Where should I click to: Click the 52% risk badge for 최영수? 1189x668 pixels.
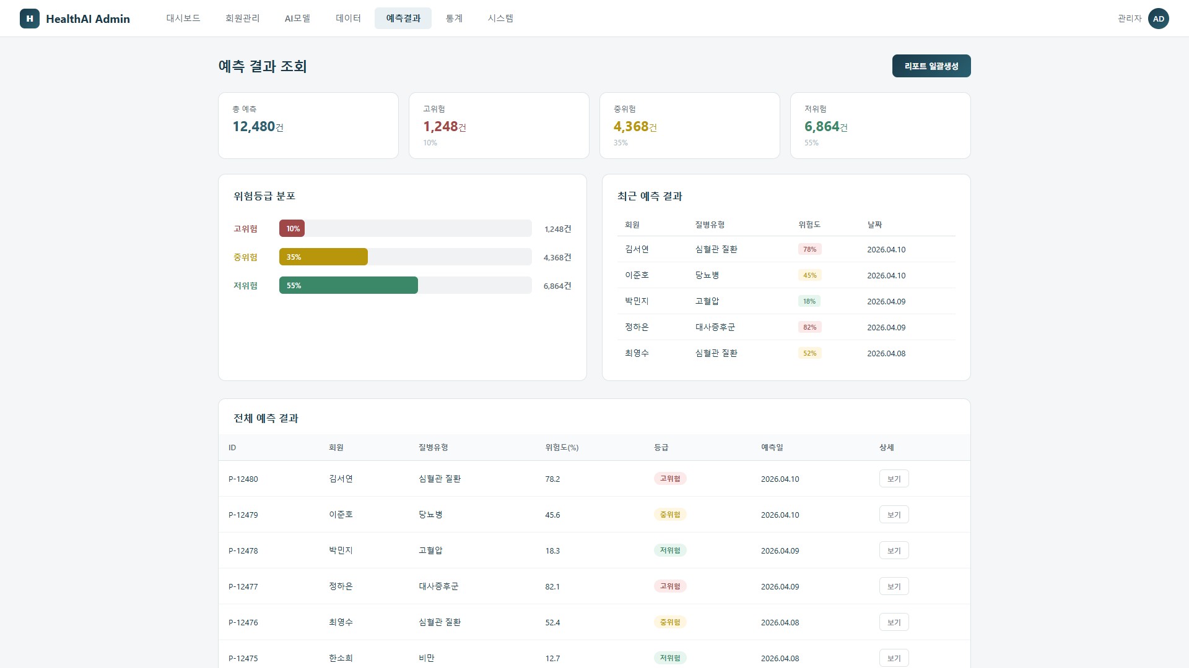click(x=809, y=353)
